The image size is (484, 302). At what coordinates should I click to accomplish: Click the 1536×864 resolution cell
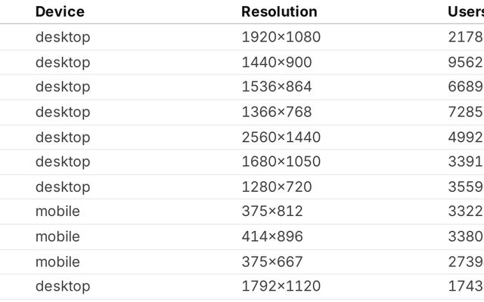pos(276,87)
